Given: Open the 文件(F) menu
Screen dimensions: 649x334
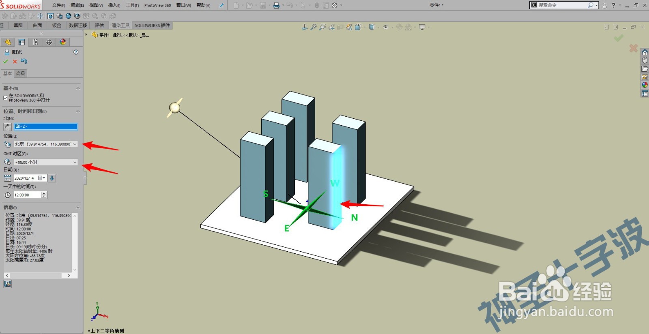Looking at the screenshot, I should 59,5.
